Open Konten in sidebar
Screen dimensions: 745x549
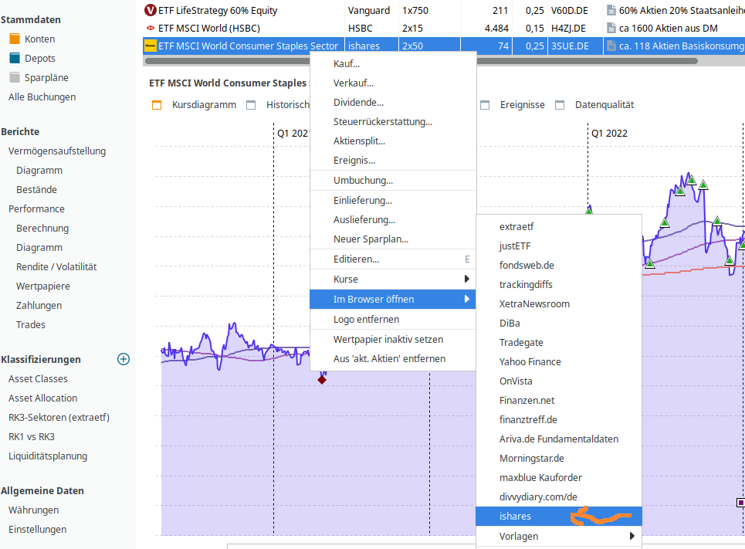click(x=39, y=39)
